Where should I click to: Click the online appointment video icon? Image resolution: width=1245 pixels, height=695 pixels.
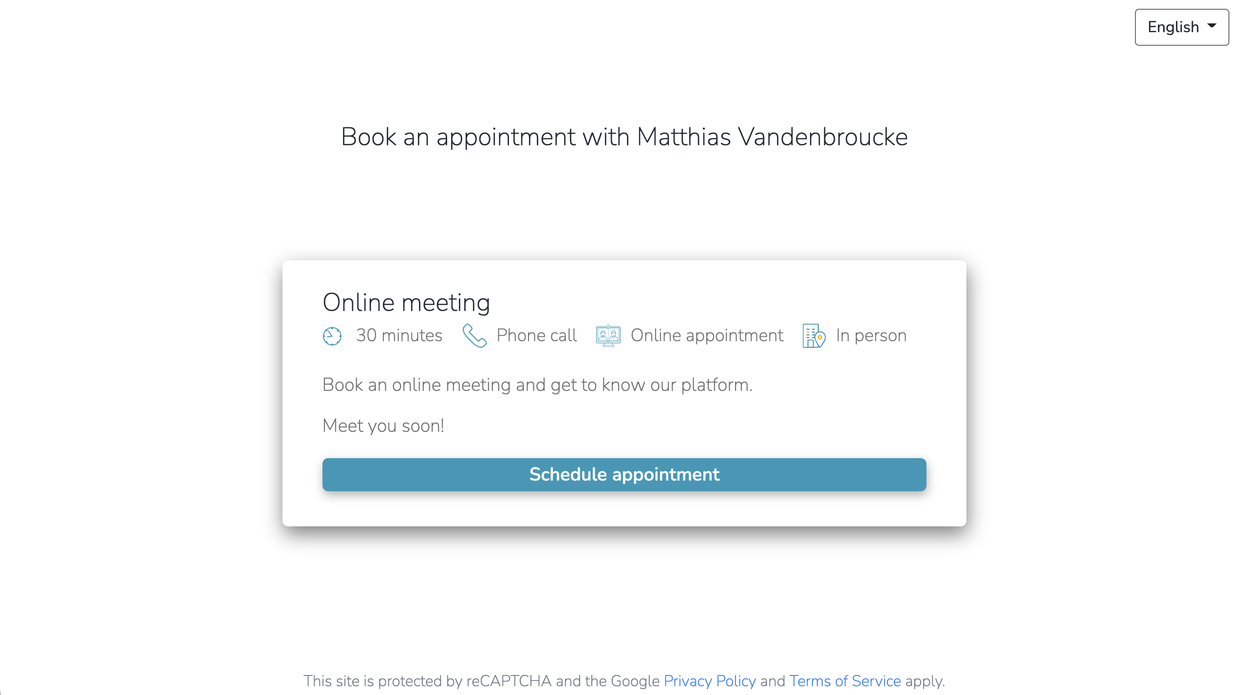coord(608,336)
